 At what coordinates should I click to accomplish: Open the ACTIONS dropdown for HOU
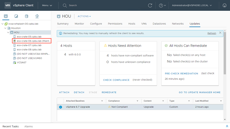(x=84, y=16)
